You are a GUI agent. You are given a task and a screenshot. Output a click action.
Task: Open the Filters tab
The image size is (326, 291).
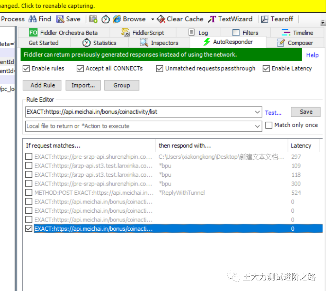[x=245, y=32]
